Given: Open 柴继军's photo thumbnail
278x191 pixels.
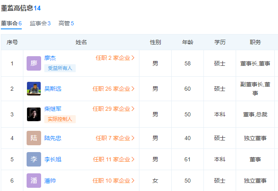Looking at the screenshot, I should (x=34, y=114).
